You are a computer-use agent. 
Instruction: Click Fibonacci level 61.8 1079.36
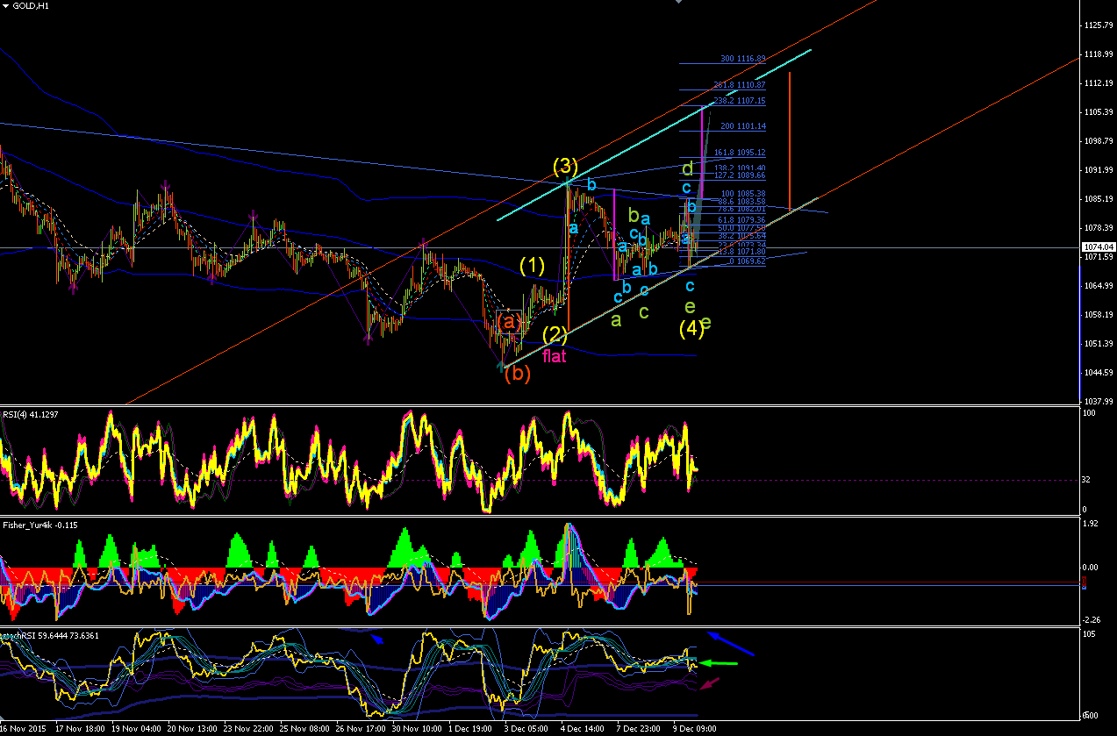point(741,219)
